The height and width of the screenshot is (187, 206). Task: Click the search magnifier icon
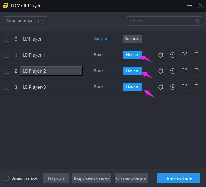(x=197, y=21)
